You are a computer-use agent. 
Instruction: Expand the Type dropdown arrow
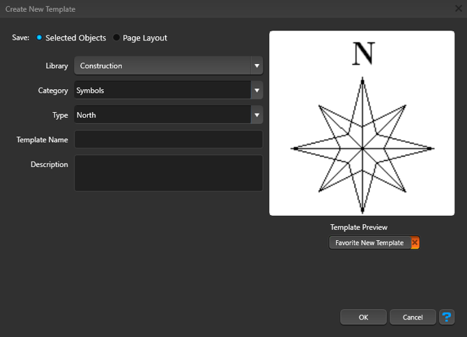coord(257,115)
